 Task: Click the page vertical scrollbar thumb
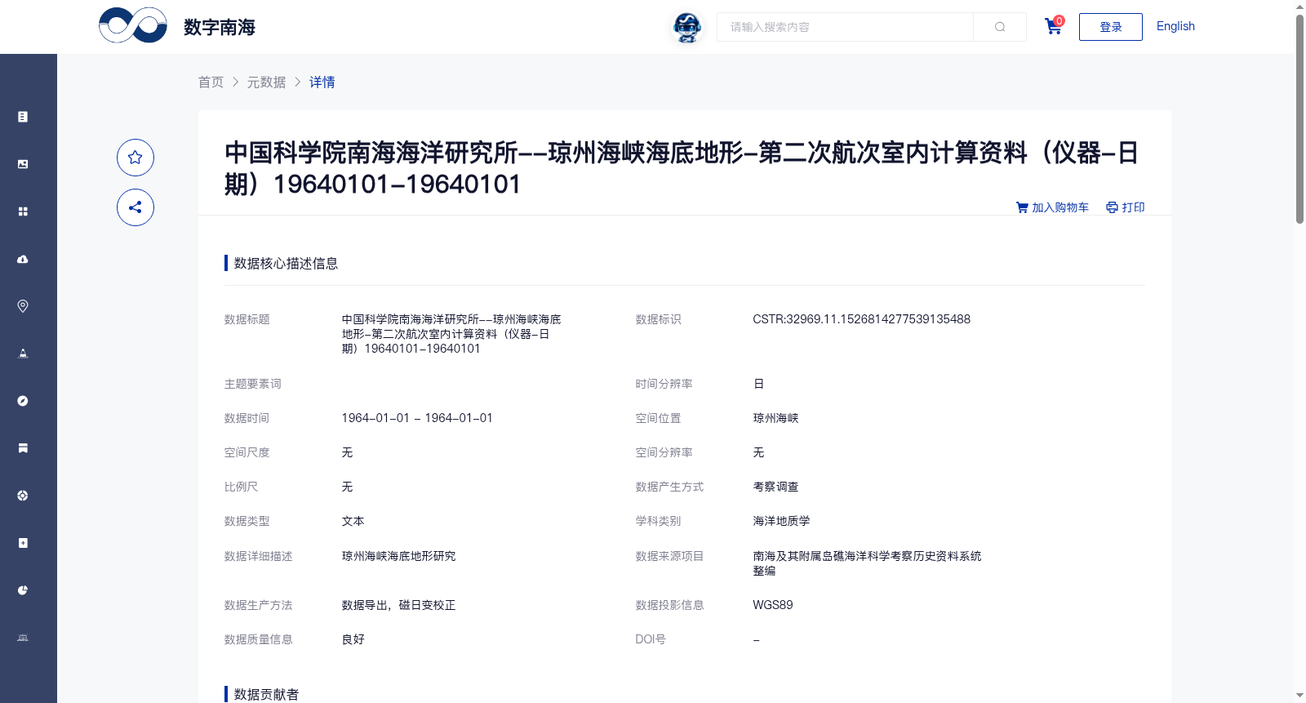(1299, 118)
